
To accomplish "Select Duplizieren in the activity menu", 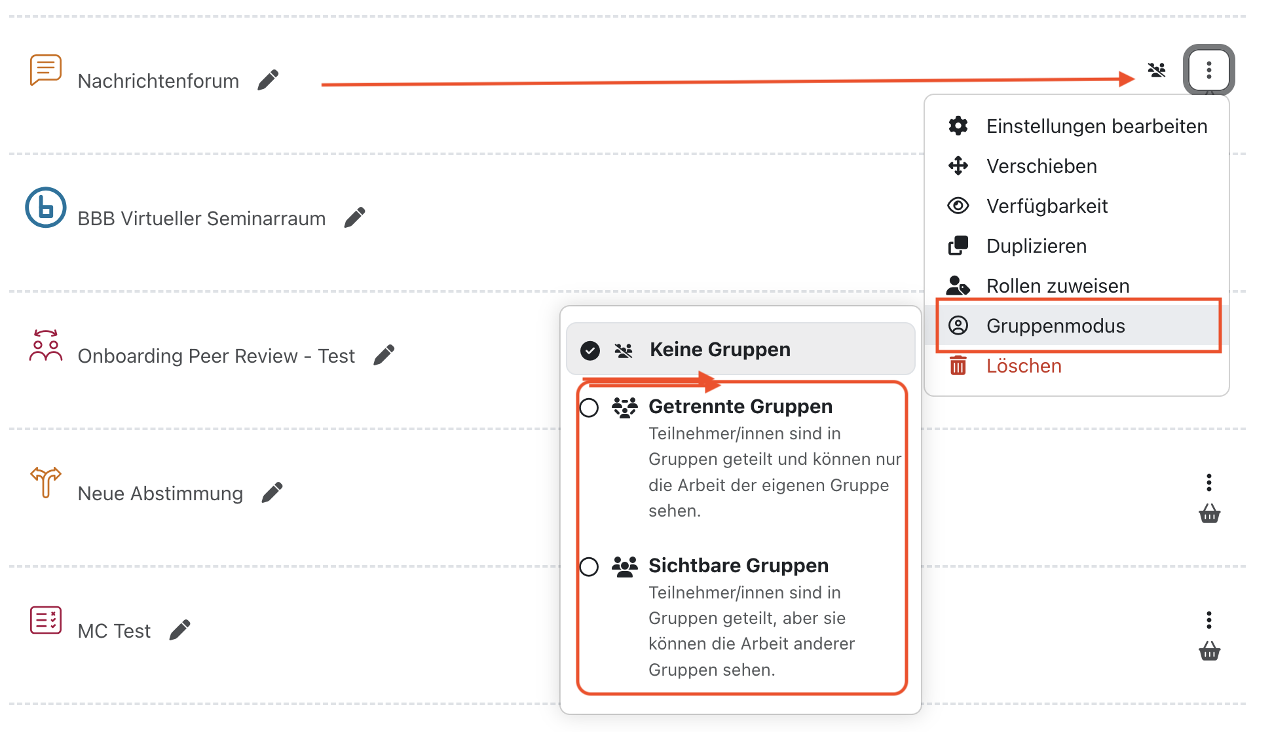I will (1036, 246).
